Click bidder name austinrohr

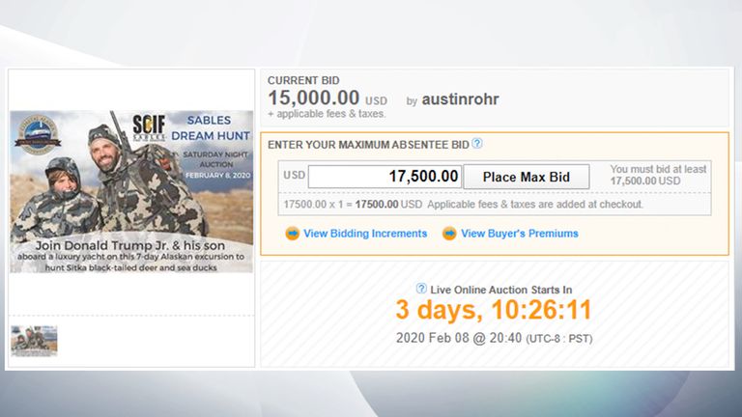(460, 99)
